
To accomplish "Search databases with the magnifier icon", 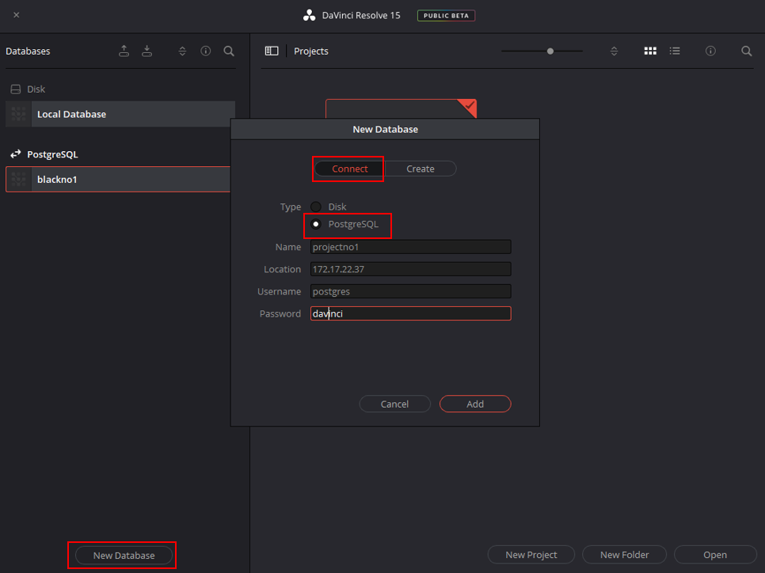I will pyautogui.click(x=229, y=51).
